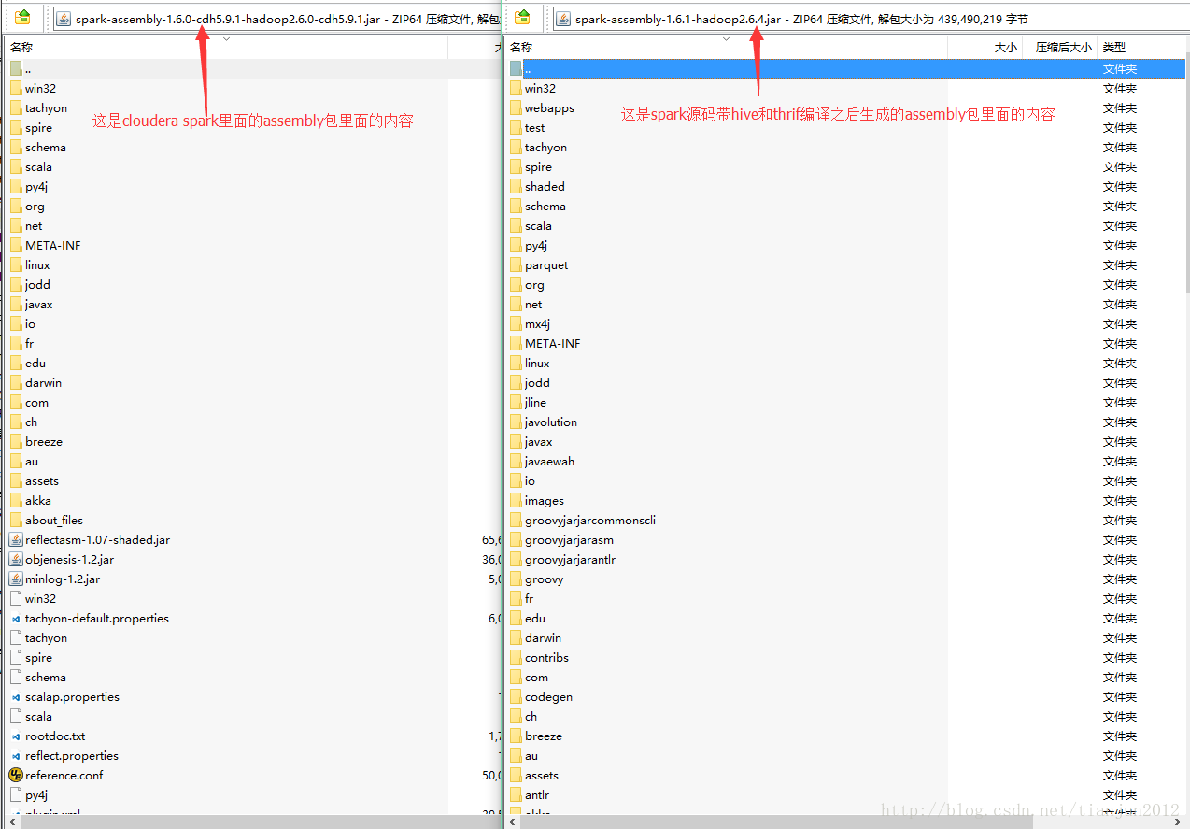Viewport: 1190px width, 829px height.
Task: Sort right window by 类型 column
Action: 1141,47
